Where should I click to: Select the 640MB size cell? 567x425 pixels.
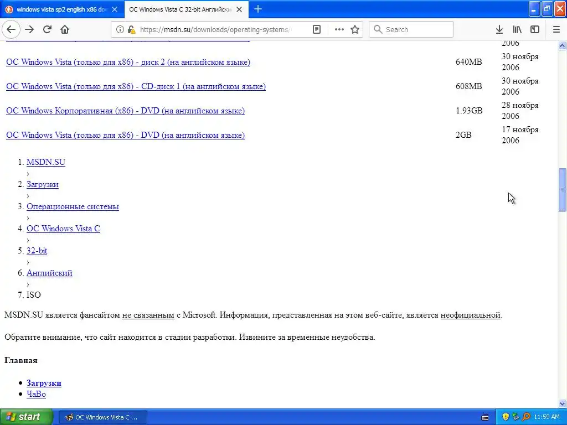pos(468,62)
